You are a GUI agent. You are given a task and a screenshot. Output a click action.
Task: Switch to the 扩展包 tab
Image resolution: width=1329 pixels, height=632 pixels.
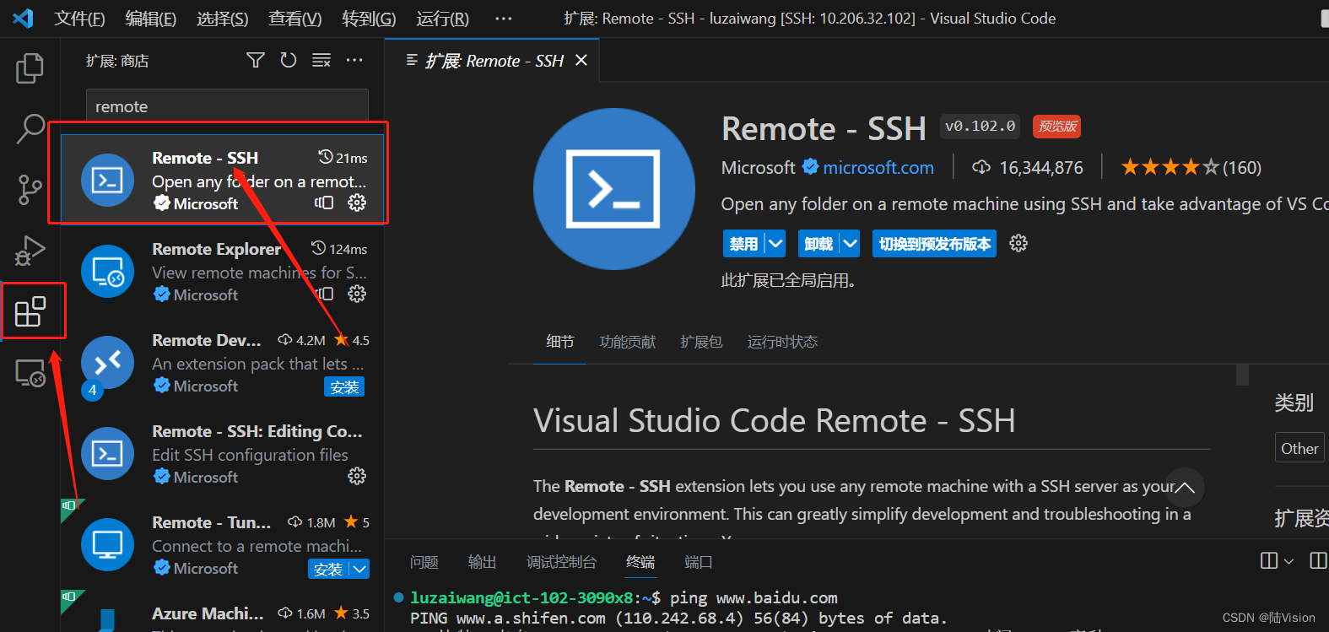701,342
